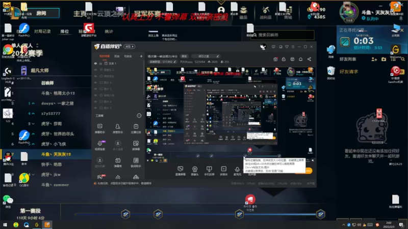Open the hamburger menu in streaming app title bar
408x229 pixels.
point(293,47)
